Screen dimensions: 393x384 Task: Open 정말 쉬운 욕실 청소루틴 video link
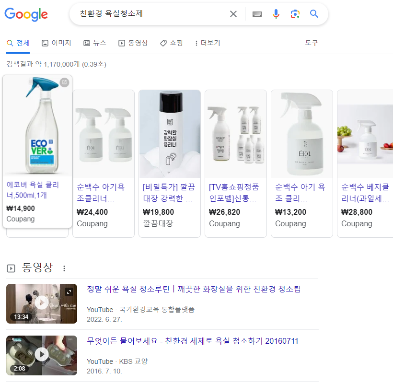194,289
